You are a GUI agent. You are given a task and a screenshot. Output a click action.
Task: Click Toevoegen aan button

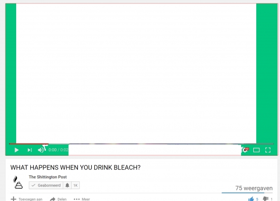tap(26, 199)
